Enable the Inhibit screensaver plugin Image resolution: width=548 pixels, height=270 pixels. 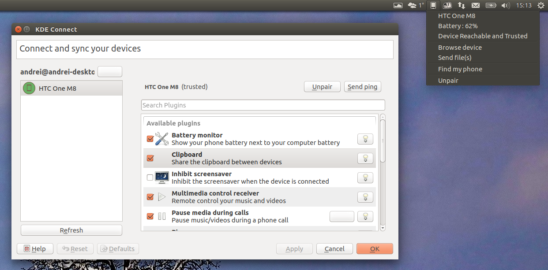pos(150,177)
